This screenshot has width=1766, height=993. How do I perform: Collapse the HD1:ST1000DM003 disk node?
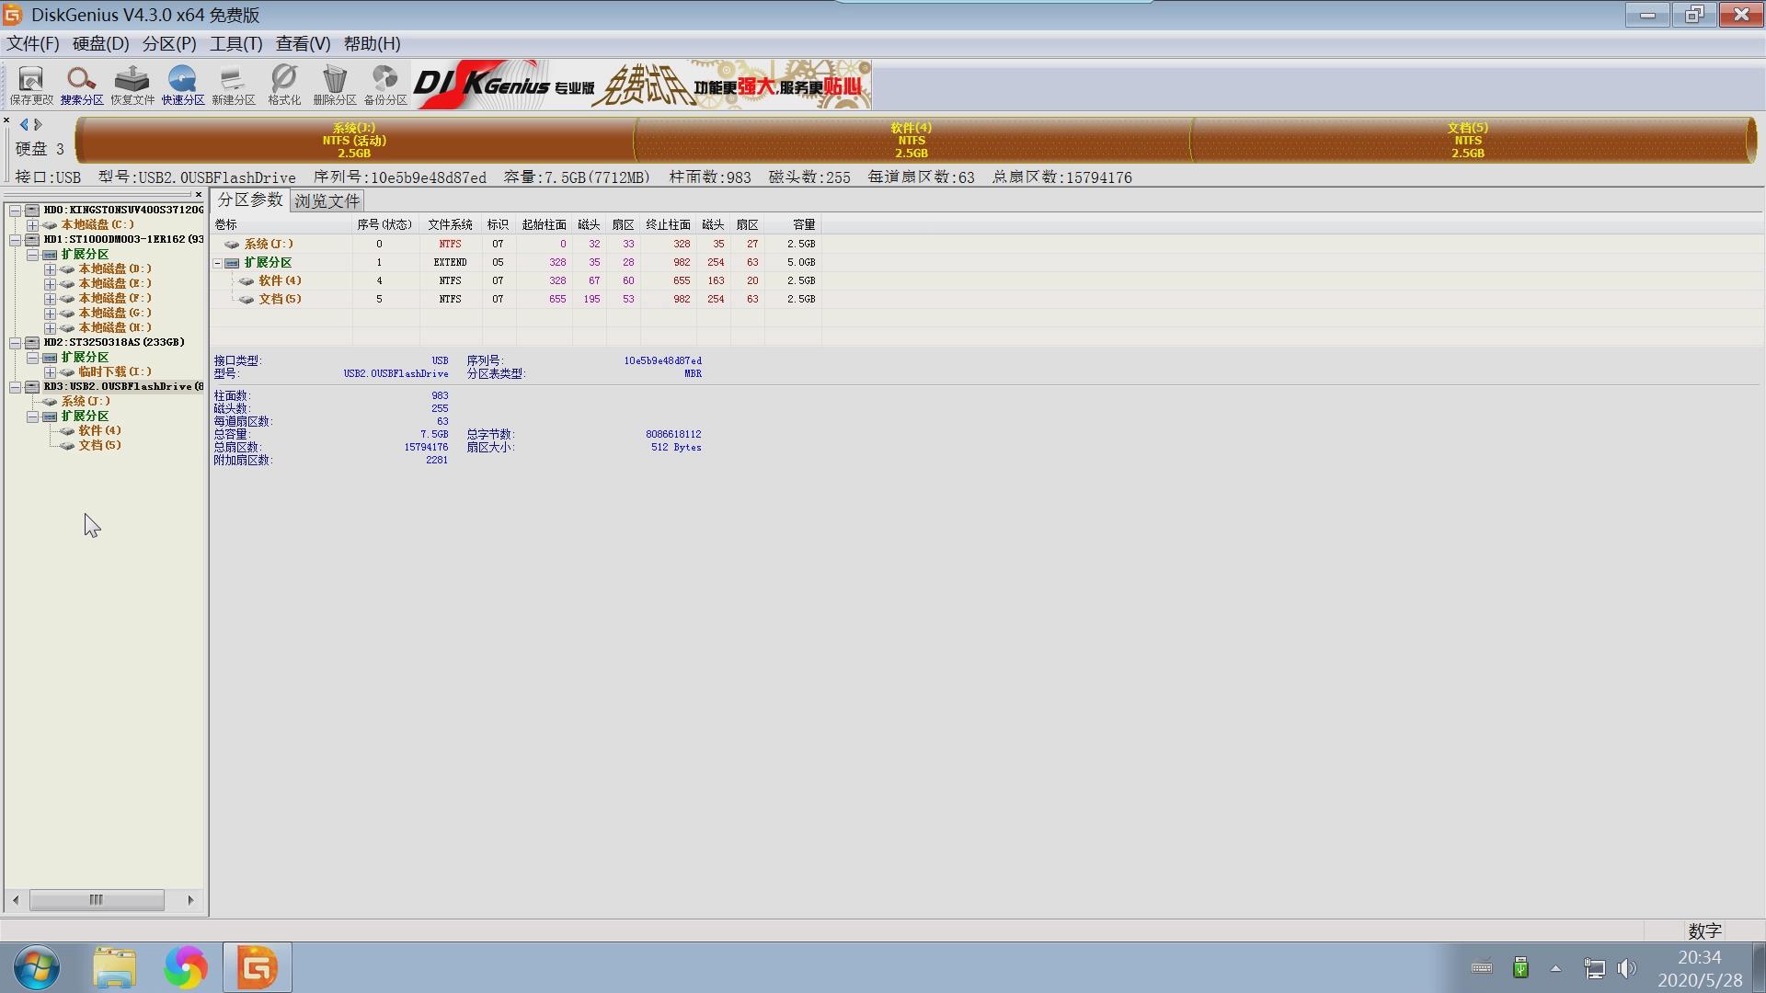[x=16, y=240]
